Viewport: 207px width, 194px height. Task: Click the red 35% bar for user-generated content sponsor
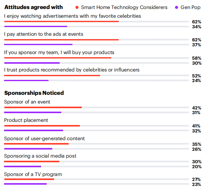pos(36,144)
